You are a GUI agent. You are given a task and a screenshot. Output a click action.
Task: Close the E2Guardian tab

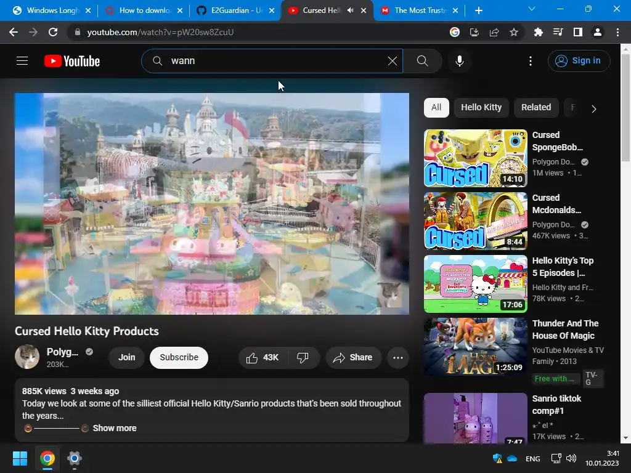pos(272,10)
